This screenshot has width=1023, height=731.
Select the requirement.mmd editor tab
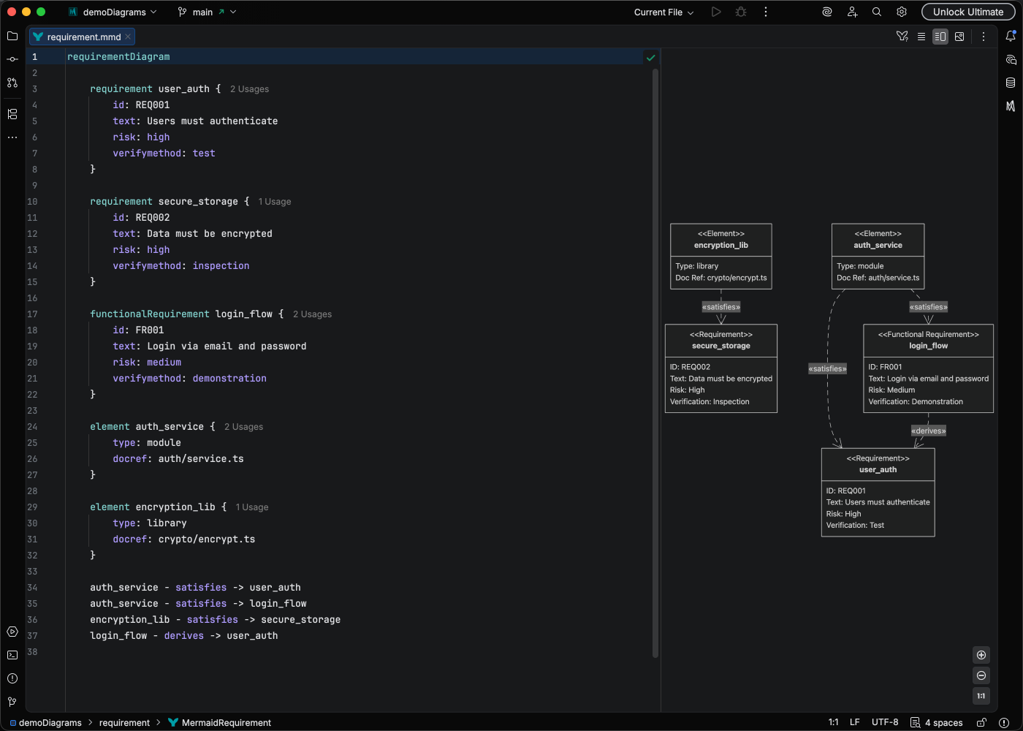[x=83, y=37]
